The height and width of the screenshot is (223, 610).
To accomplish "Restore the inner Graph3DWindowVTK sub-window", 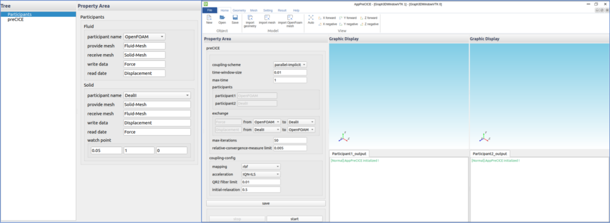I will point(602,11).
